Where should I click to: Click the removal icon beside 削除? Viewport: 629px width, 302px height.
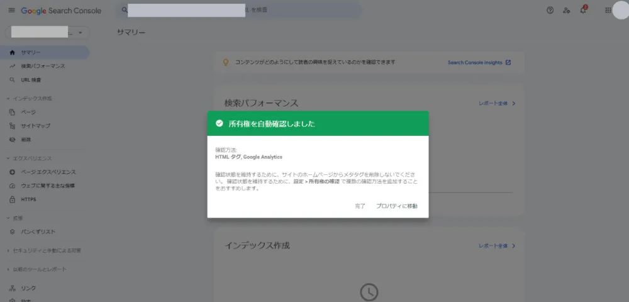tap(12, 140)
